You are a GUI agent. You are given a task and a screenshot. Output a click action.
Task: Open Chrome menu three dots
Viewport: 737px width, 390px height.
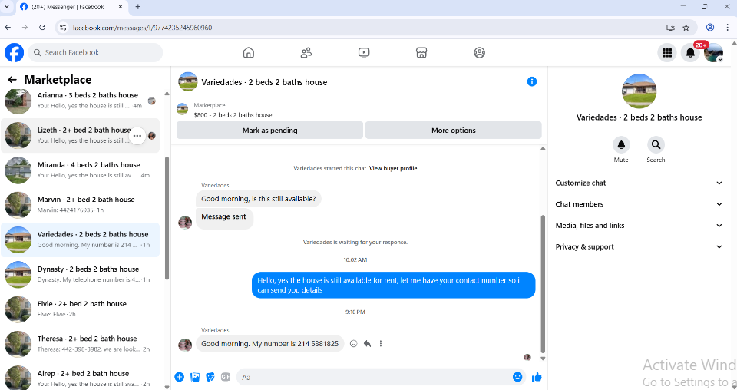click(x=727, y=27)
